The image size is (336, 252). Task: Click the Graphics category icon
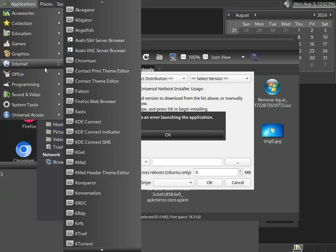(x=7, y=53)
